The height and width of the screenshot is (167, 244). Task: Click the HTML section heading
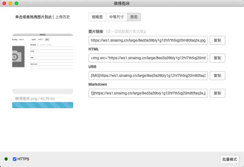[94, 49]
